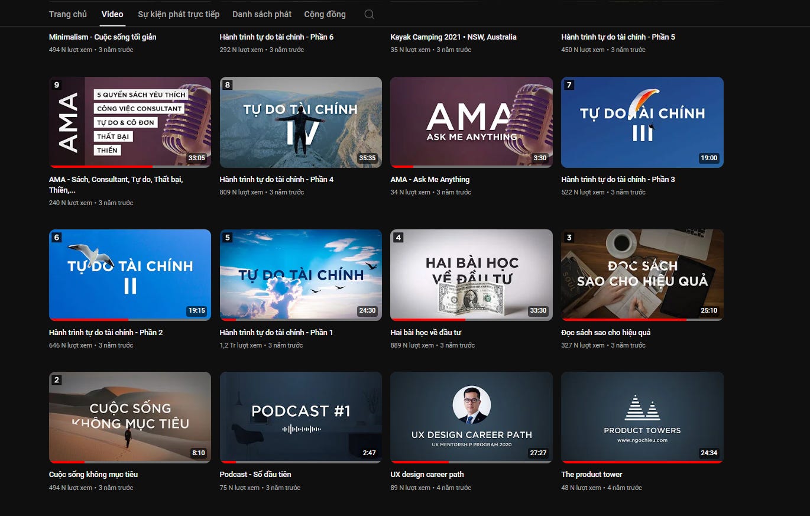Click the 19:15 duration badge
Image resolution: width=810 pixels, height=516 pixels.
[x=196, y=310]
